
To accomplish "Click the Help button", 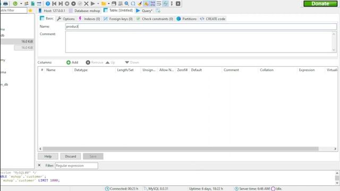I will (x=48, y=157).
